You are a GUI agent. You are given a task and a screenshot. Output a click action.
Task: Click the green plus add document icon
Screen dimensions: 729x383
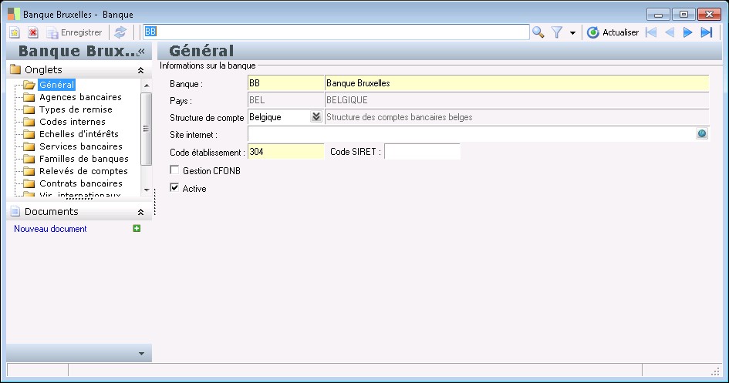(x=137, y=228)
